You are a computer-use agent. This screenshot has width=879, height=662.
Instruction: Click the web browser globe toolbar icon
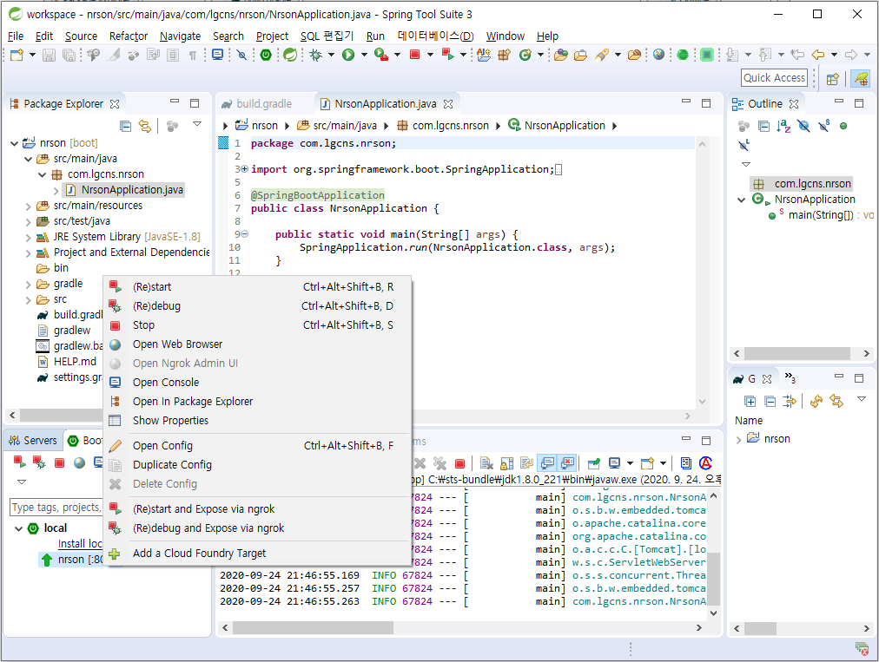click(658, 55)
